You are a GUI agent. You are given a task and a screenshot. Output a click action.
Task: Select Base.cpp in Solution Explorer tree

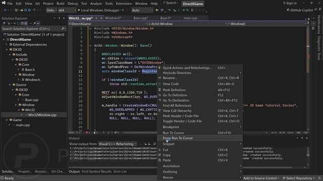point(31,100)
